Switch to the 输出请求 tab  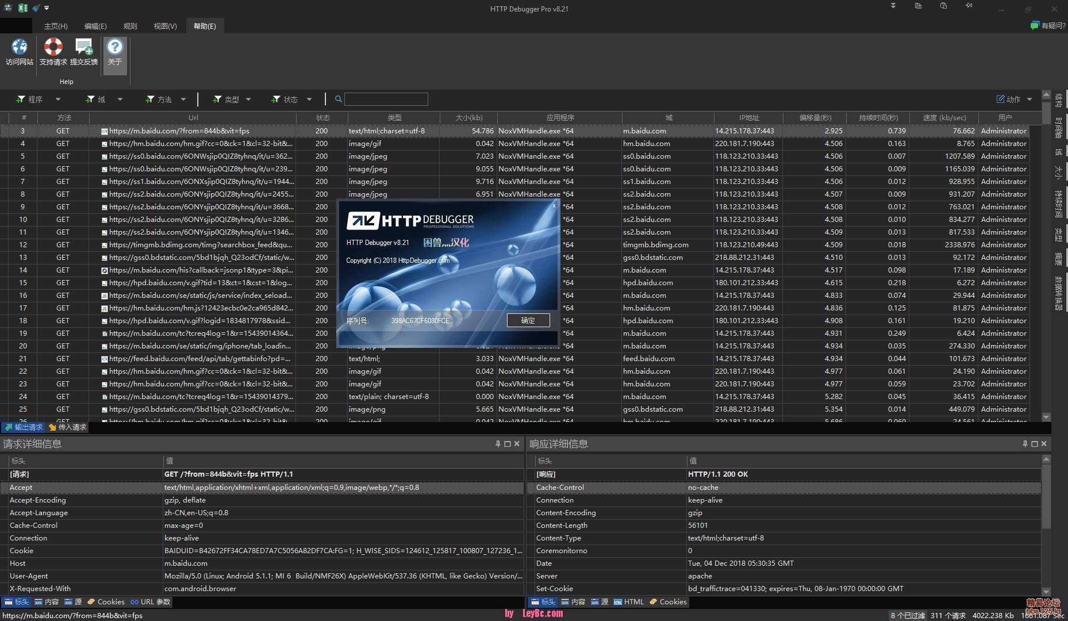[x=24, y=427]
